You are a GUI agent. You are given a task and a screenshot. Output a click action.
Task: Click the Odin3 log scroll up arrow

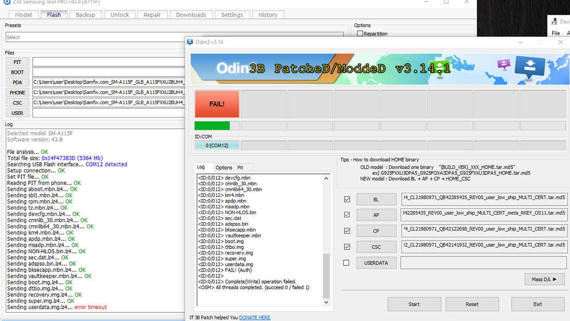coord(326,178)
